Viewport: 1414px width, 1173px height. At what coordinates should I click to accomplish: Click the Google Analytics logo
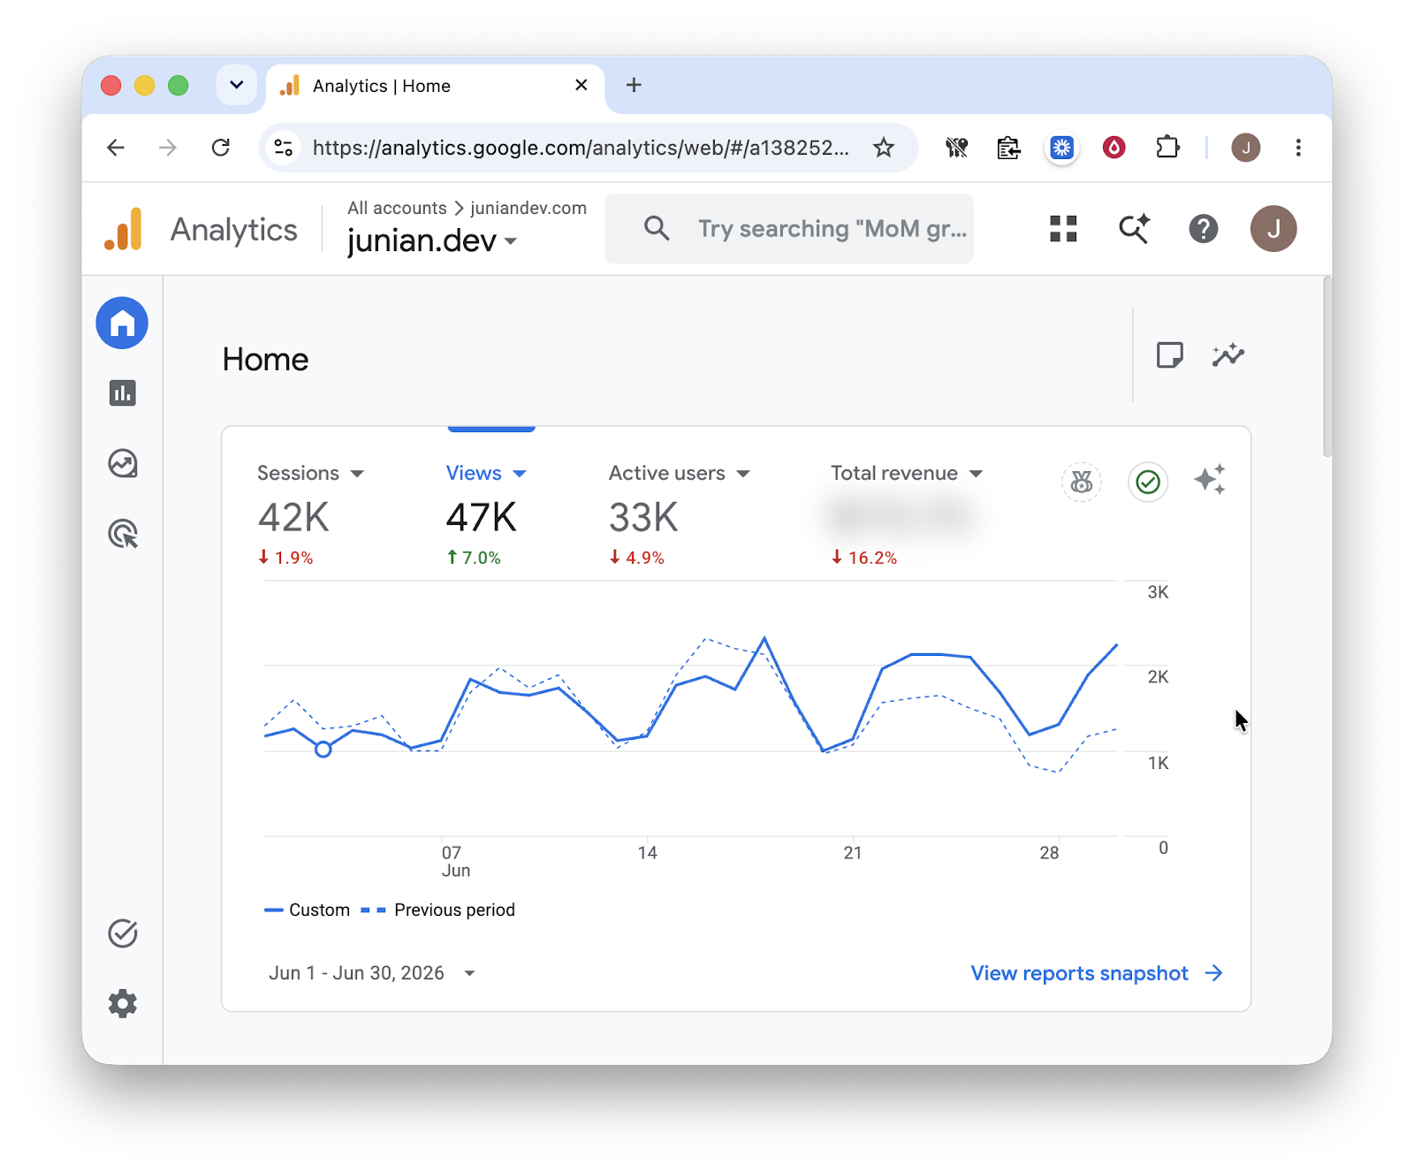coord(124,229)
